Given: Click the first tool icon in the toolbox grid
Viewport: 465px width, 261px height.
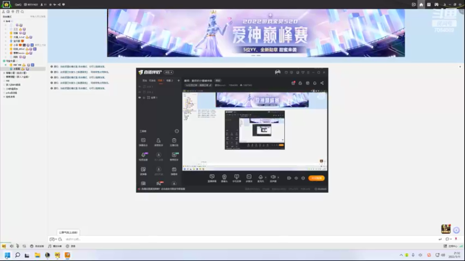Looking at the screenshot, I should 143,142.
